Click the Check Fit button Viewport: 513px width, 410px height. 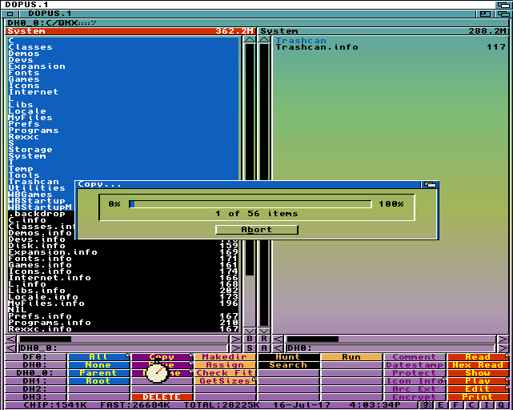pyautogui.click(x=225, y=373)
